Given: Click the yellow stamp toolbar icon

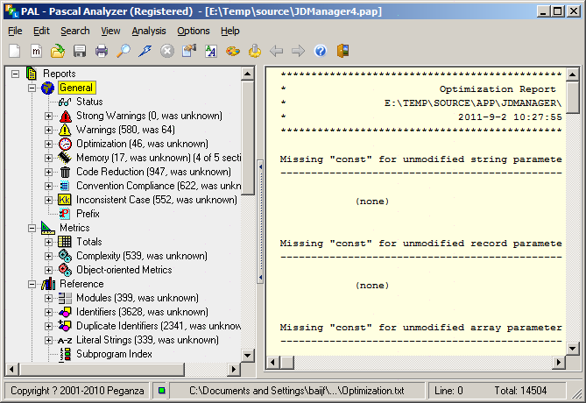Looking at the screenshot, I should tap(255, 51).
